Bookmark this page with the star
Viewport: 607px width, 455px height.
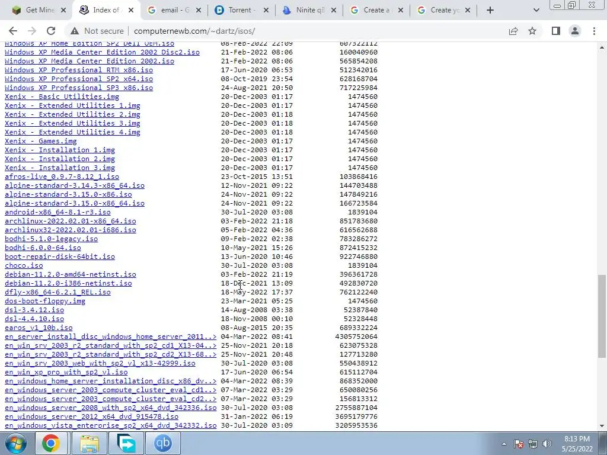pos(532,31)
